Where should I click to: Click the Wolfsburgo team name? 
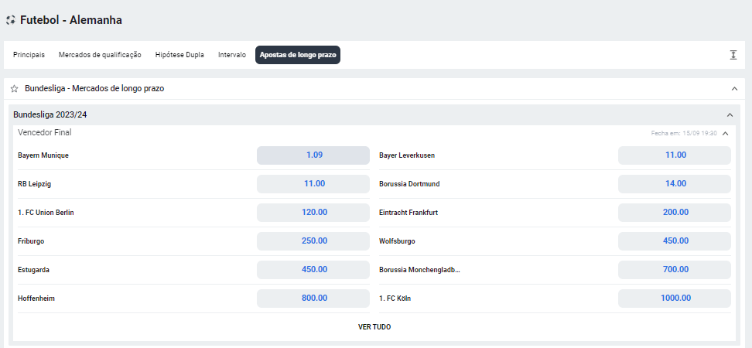[x=397, y=241]
